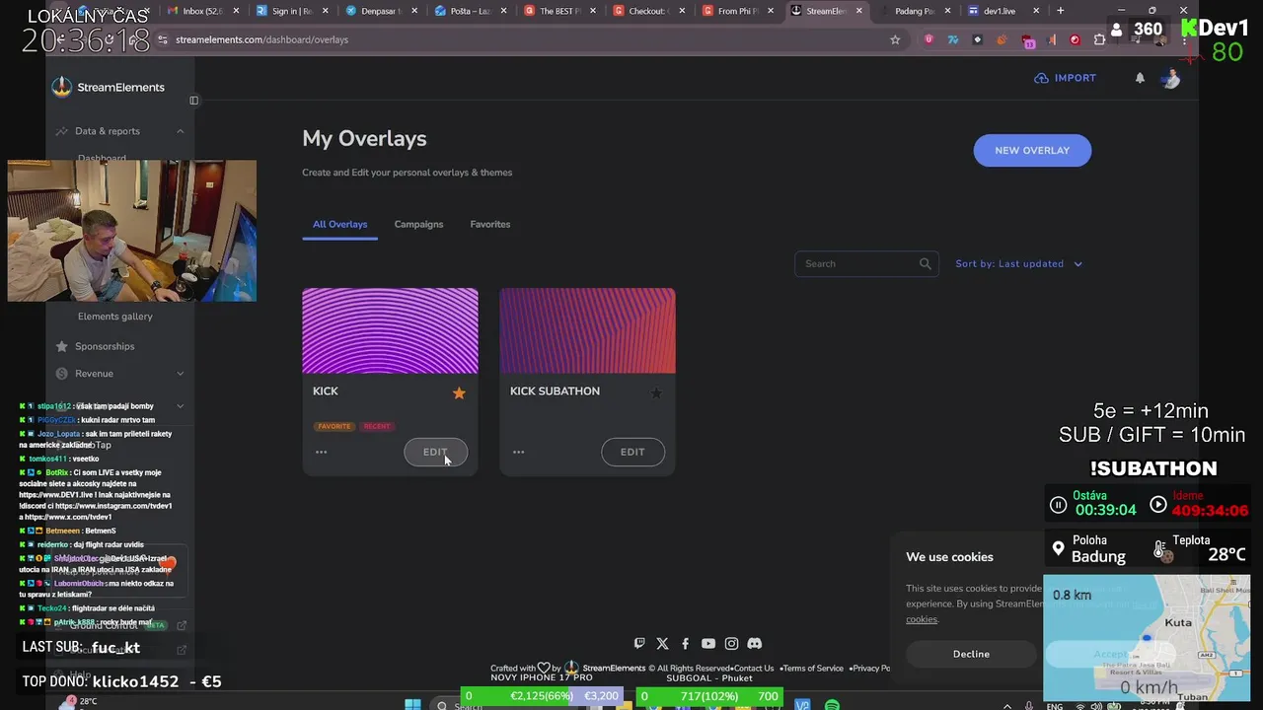Switch to the Checkout browser tab

(646, 11)
